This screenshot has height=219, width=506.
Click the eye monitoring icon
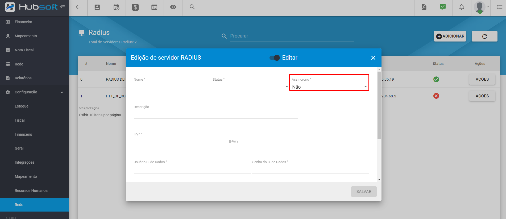(173, 7)
